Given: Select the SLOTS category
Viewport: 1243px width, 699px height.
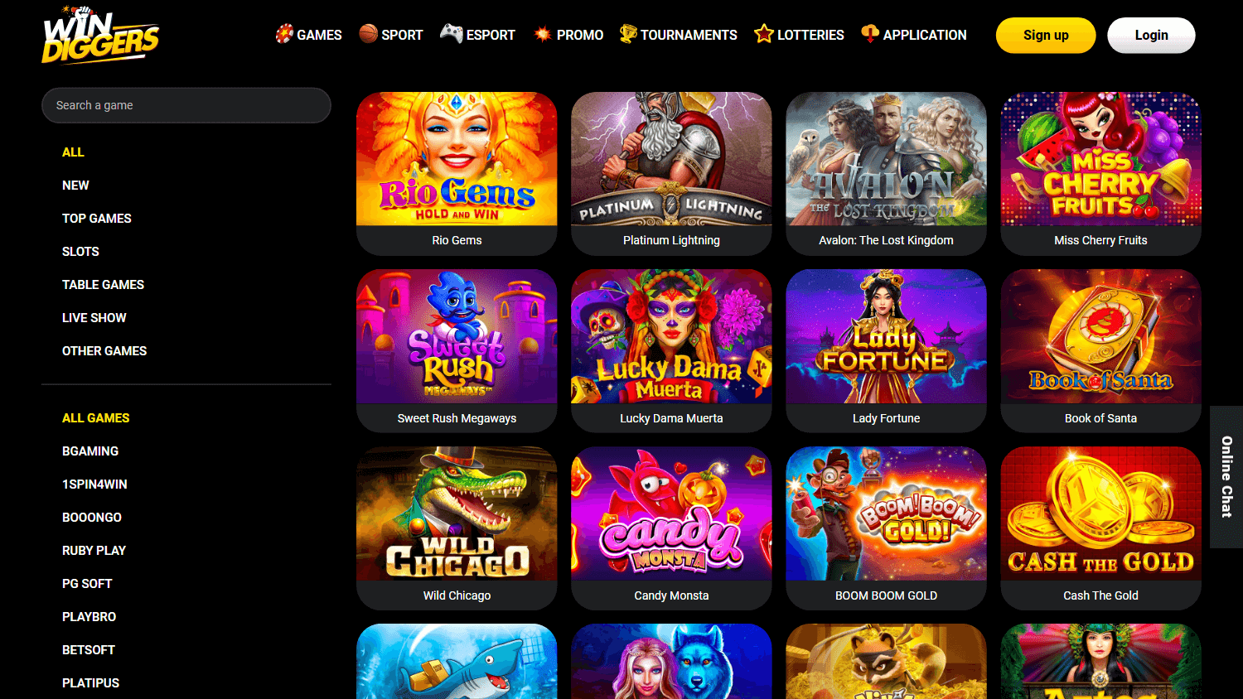Looking at the screenshot, I should tap(80, 252).
